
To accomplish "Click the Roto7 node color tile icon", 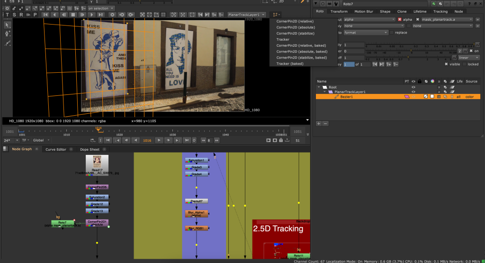I will 434,4.
